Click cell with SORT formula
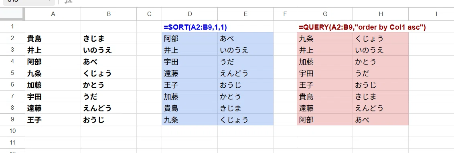Viewport: 454px width, 153px height. (x=190, y=26)
